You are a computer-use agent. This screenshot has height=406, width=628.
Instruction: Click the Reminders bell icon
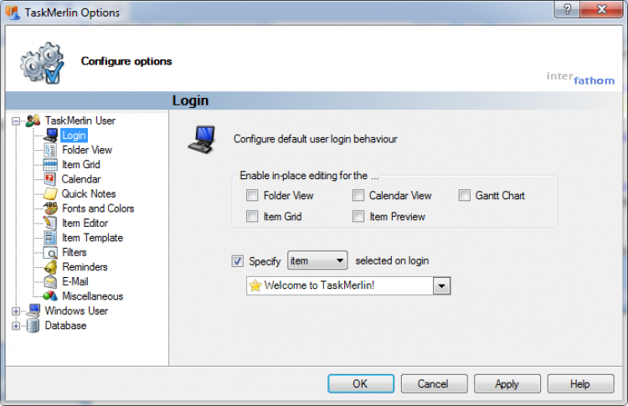50,267
